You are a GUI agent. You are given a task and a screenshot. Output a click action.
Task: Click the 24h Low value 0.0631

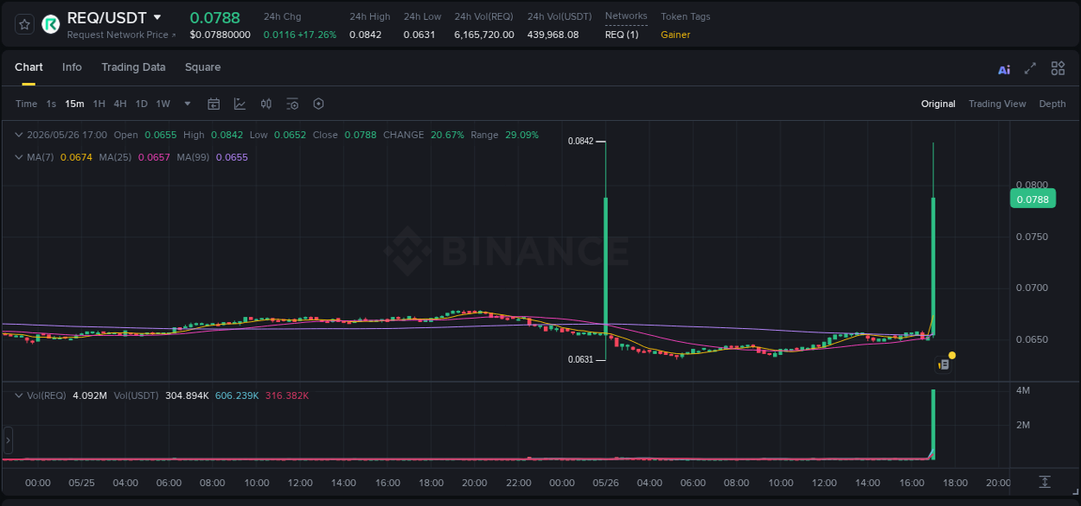[x=419, y=35]
